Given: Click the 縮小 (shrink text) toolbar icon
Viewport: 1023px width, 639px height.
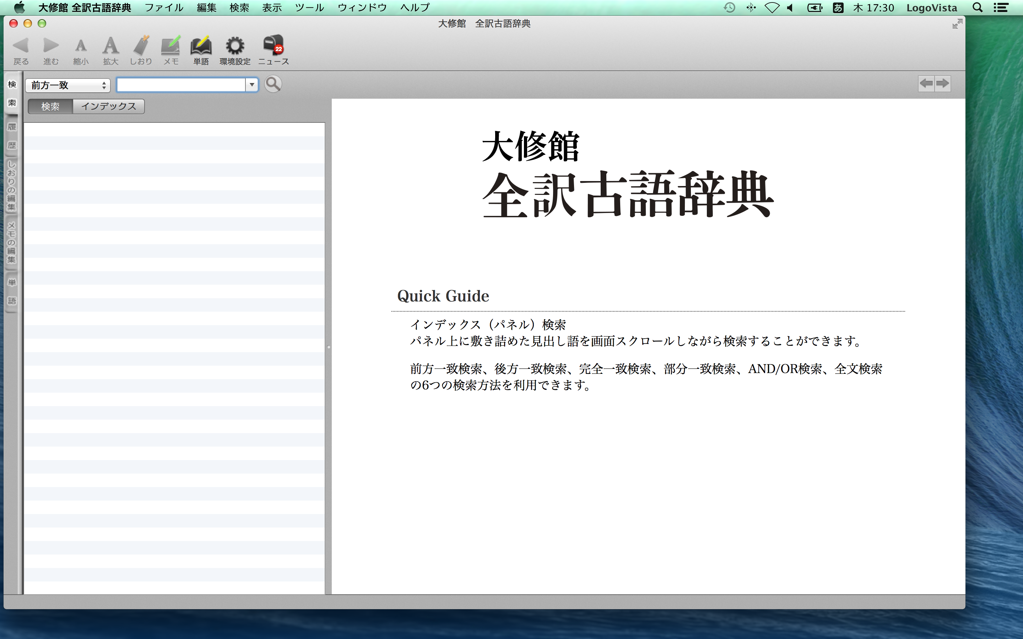Looking at the screenshot, I should (80, 47).
